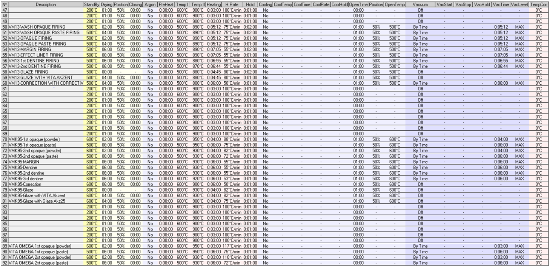
Task: Click the CoolTemp column header
Action: pos(283,5)
